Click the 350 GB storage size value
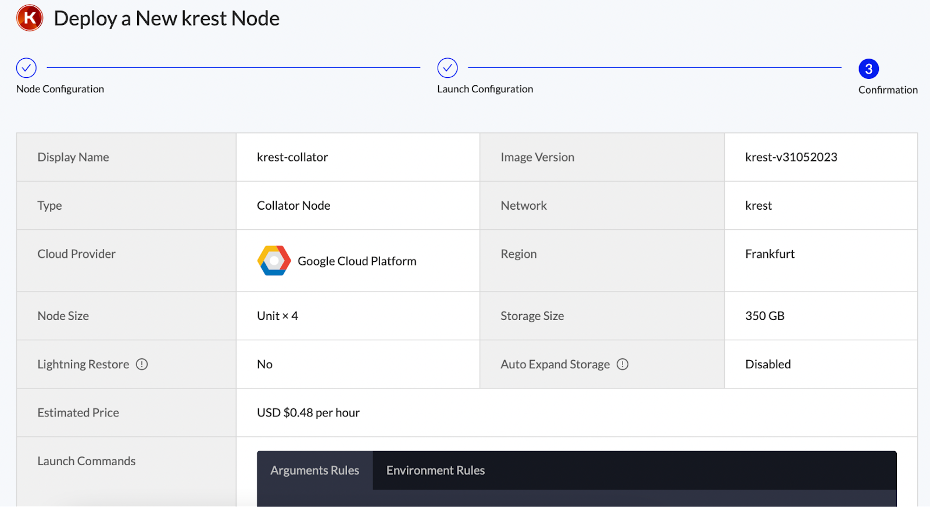Screen dimensions: 930x507 765,316
